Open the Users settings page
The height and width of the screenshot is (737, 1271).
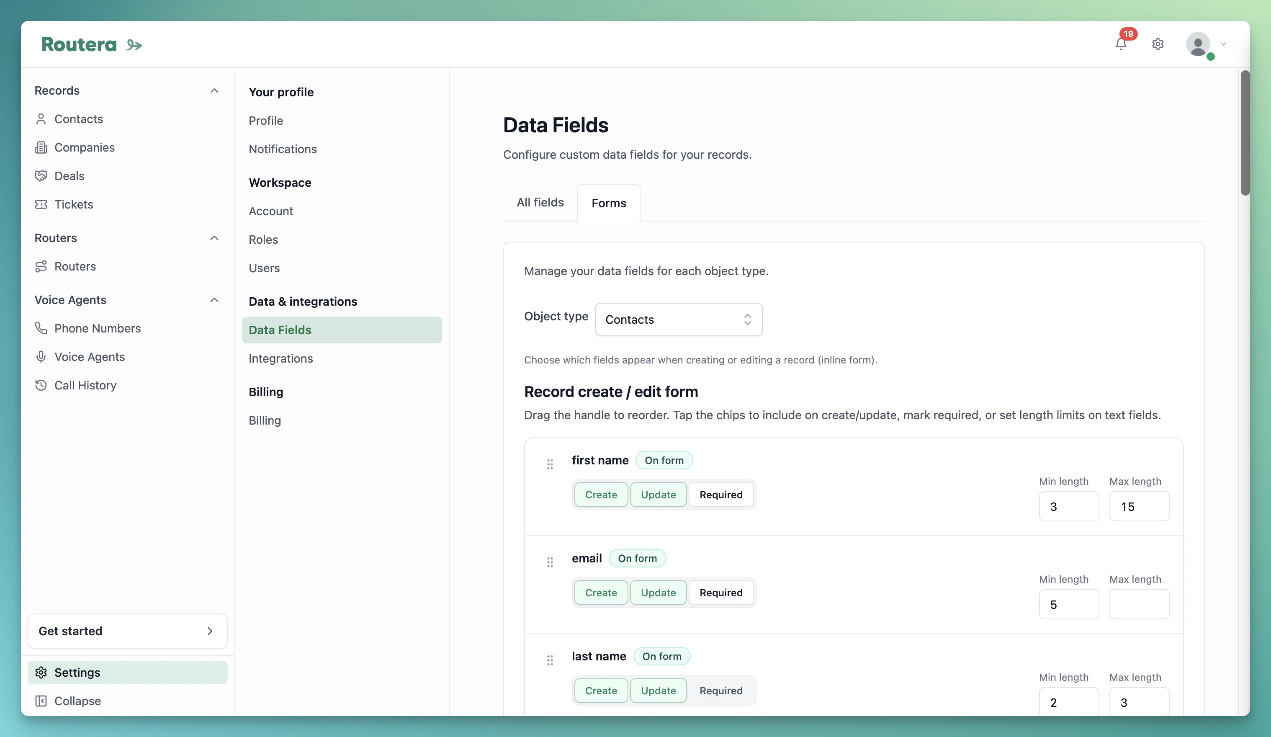(x=264, y=268)
